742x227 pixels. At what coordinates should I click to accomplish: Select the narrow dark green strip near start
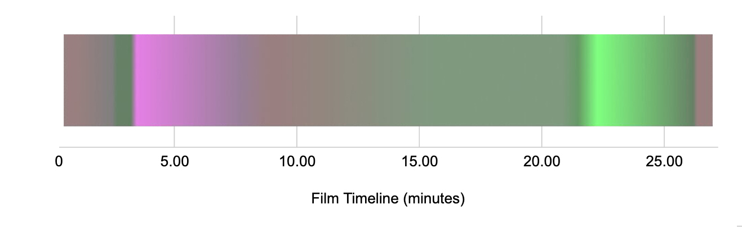click(123, 80)
